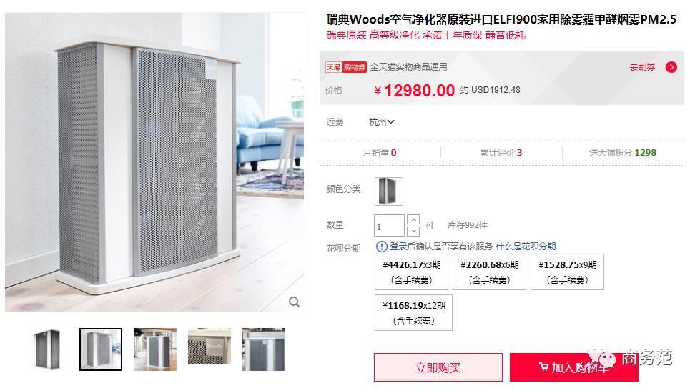Select the ¥2260.68x6期 installment option
Screen dimensions: 695x388
pos(489,272)
